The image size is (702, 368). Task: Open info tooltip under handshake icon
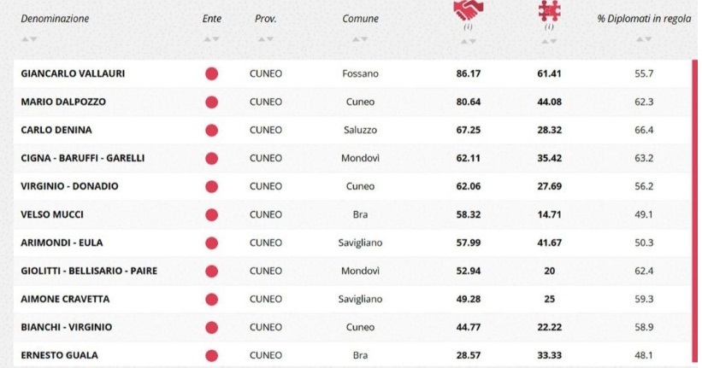pos(467,27)
